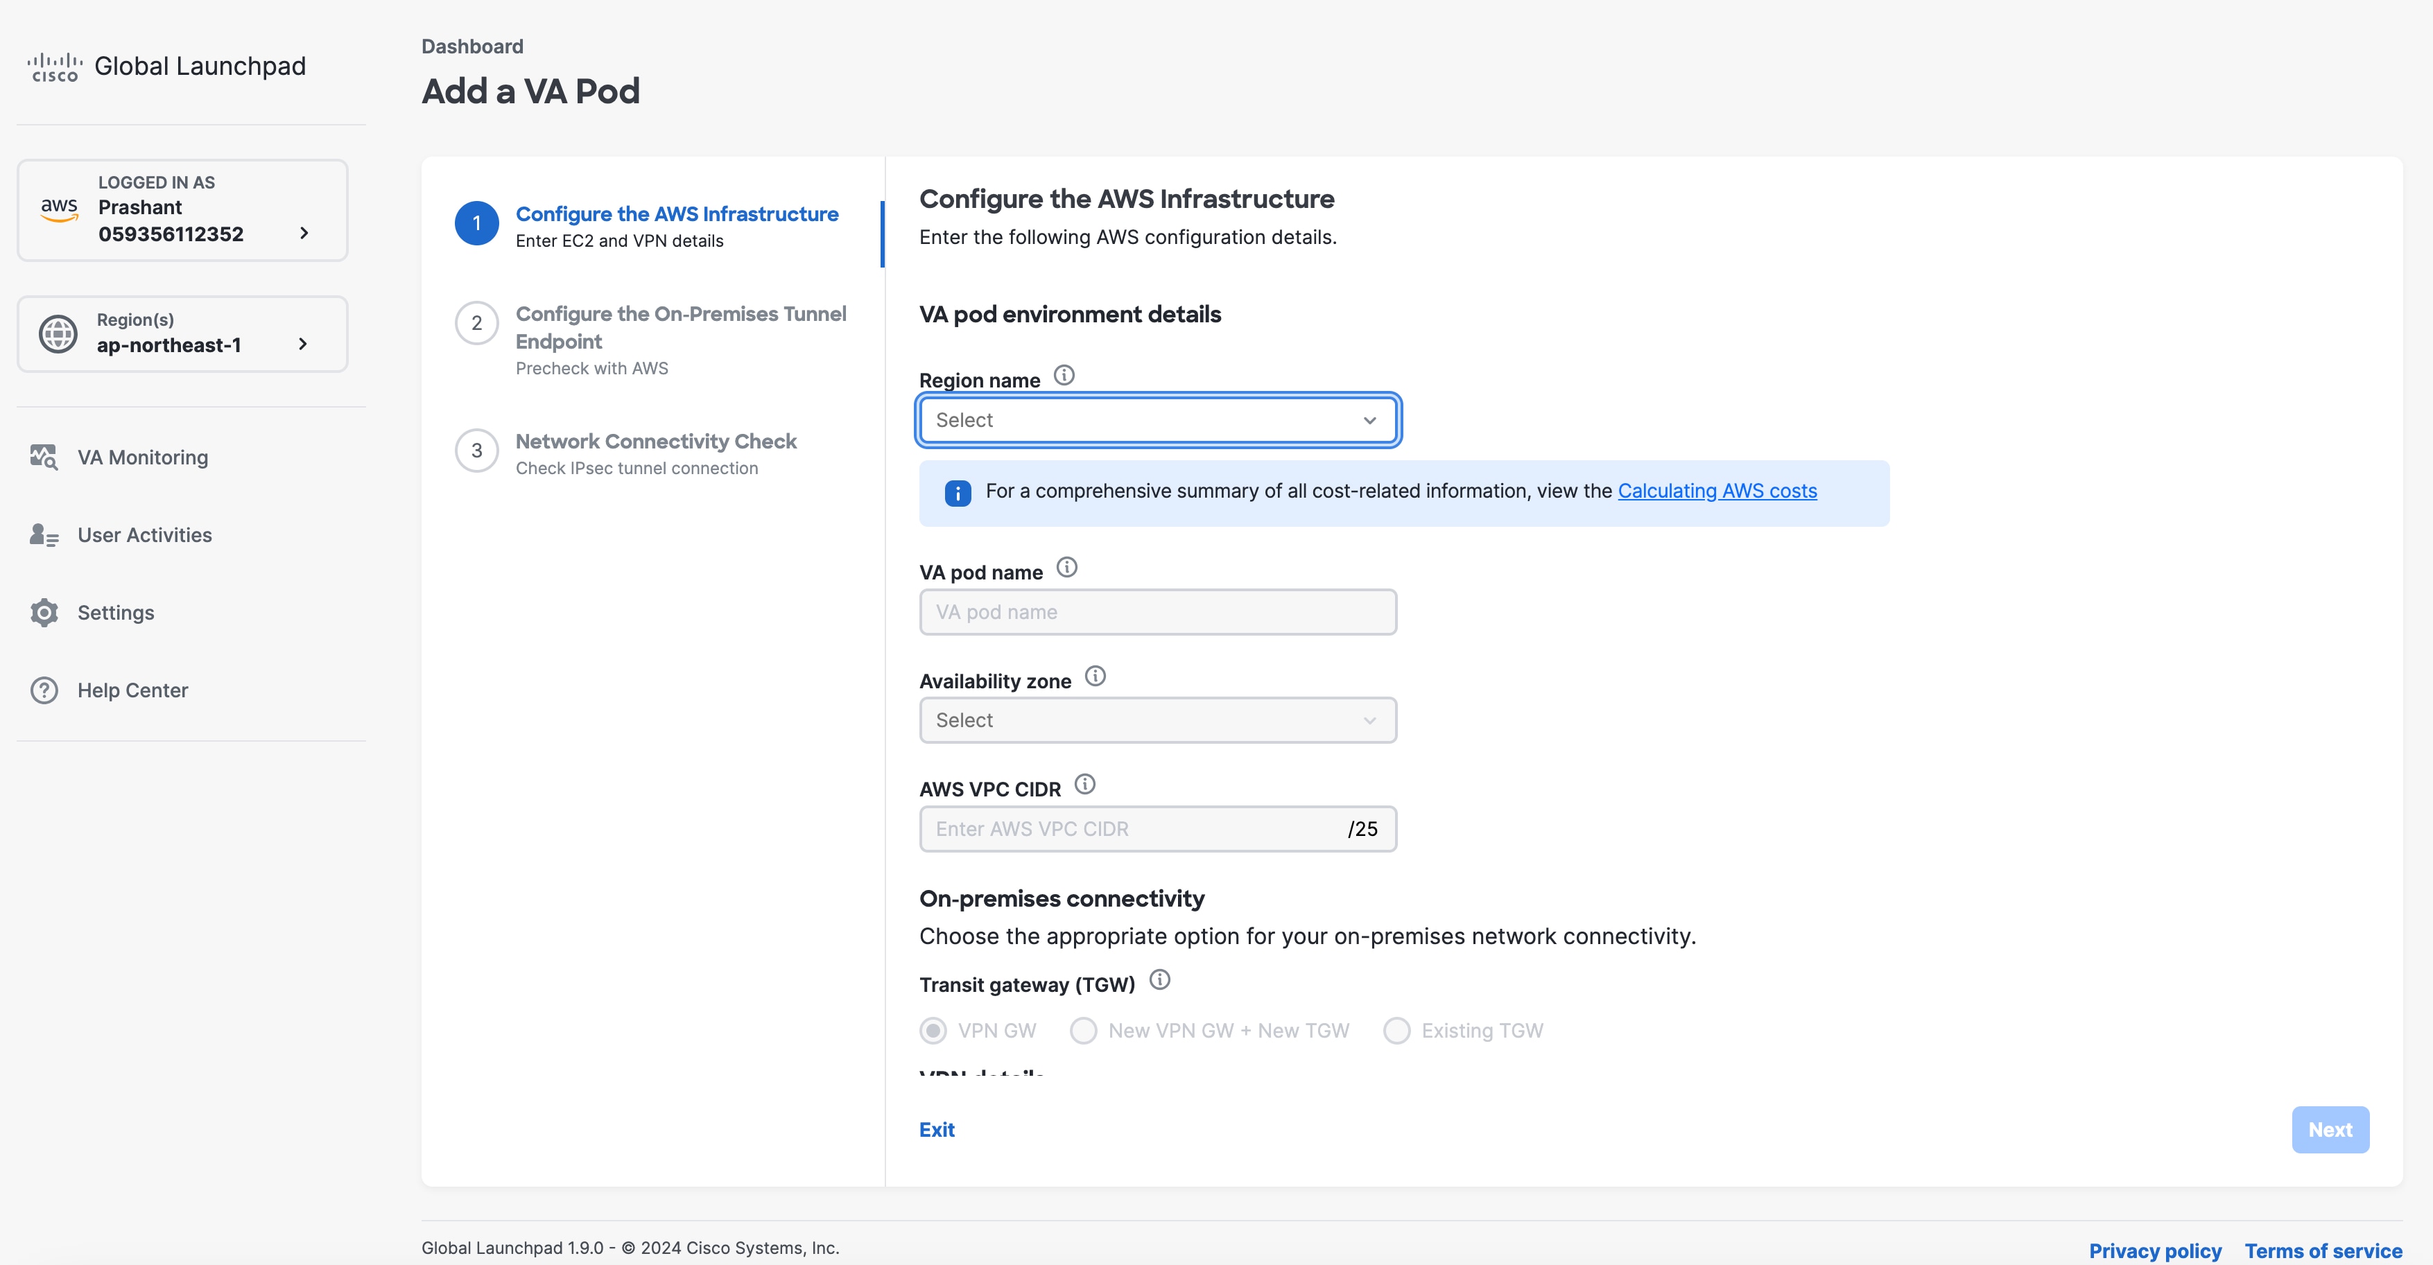Screen dimensions: 2433x1265
Task: Select the VPN GW radio option
Action: [x=932, y=1031]
